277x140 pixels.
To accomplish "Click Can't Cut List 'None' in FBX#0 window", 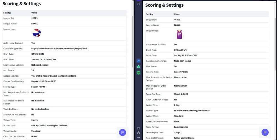I will [177, 122].
